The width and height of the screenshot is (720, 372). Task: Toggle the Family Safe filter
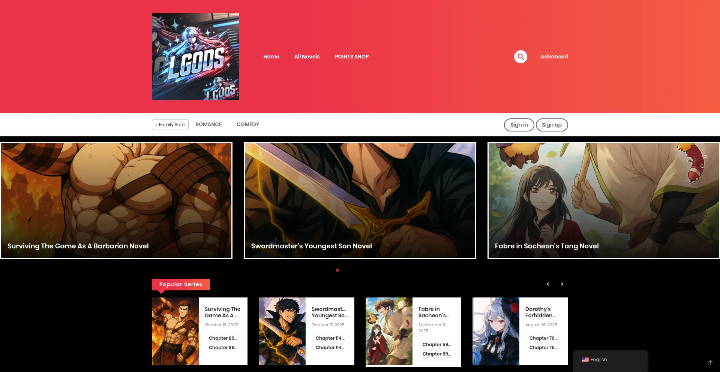[x=170, y=125]
